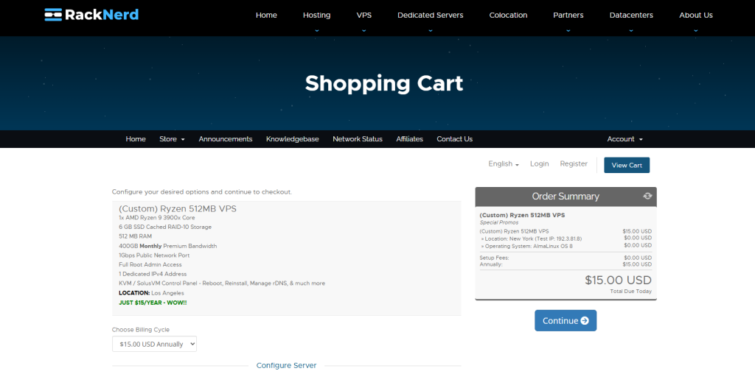Click the LOCATION: Los Angeles text
The image size is (755, 374).
point(151,293)
